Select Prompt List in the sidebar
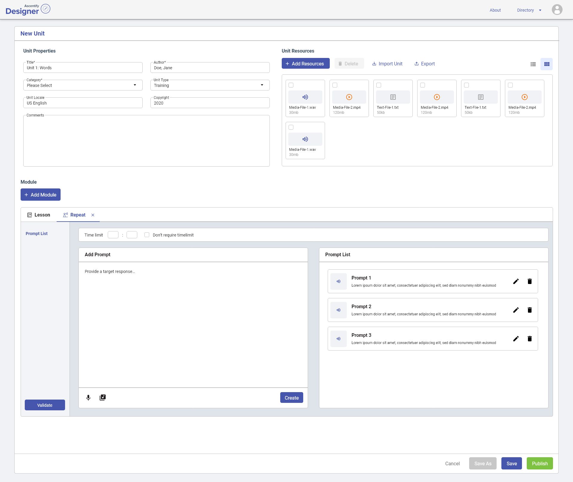Viewport: 573px width, 482px height. [36, 234]
